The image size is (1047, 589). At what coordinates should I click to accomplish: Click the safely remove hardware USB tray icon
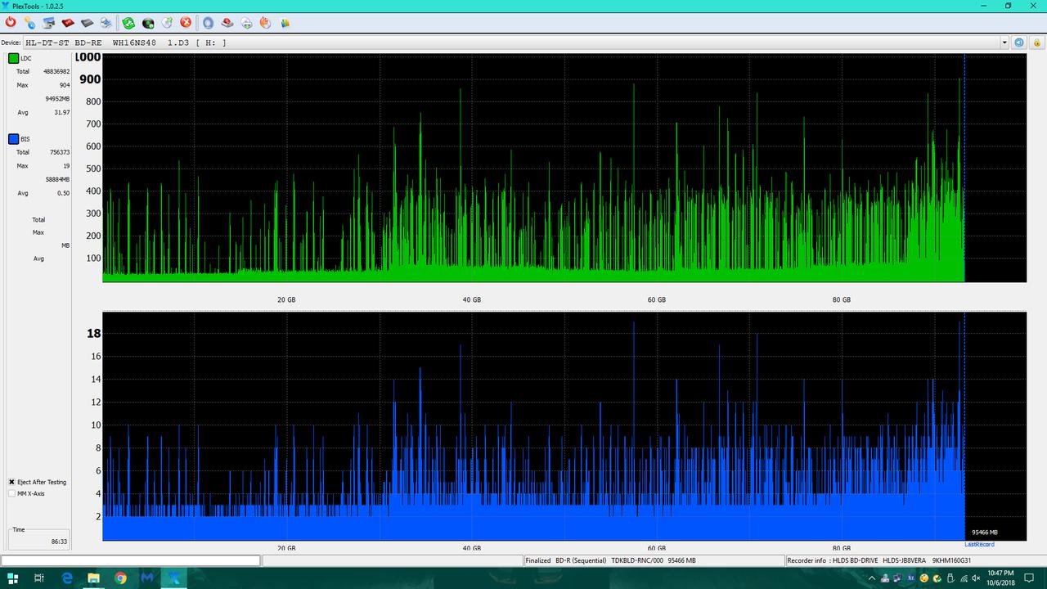[950, 578]
